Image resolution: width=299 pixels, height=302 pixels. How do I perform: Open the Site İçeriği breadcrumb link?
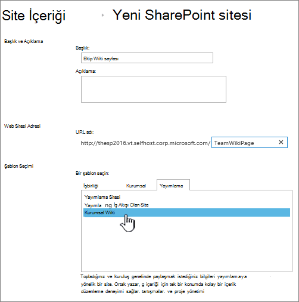point(34,16)
